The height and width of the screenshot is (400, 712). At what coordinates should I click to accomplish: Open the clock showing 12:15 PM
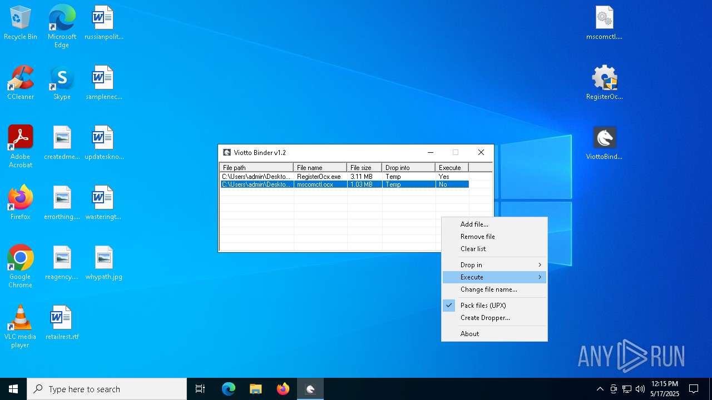point(665,389)
